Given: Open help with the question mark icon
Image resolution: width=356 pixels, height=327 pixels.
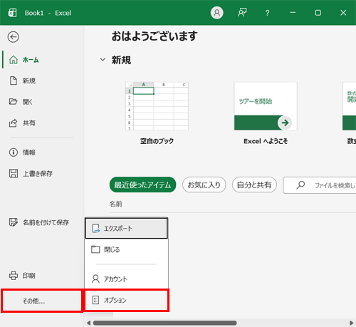Looking at the screenshot, I should pyautogui.click(x=267, y=13).
